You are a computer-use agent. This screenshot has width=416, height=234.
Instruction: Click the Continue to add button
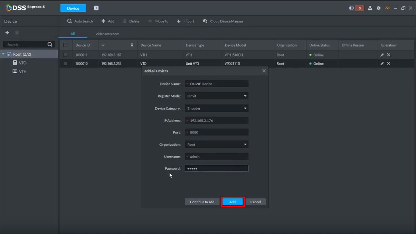(x=202, y=202)
